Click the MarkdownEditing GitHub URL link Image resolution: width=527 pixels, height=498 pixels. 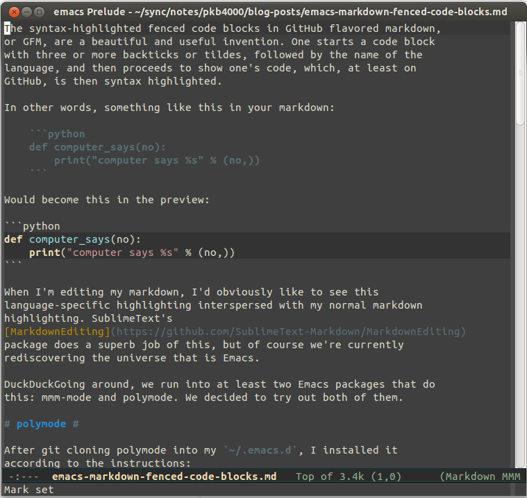coord(288,332)
